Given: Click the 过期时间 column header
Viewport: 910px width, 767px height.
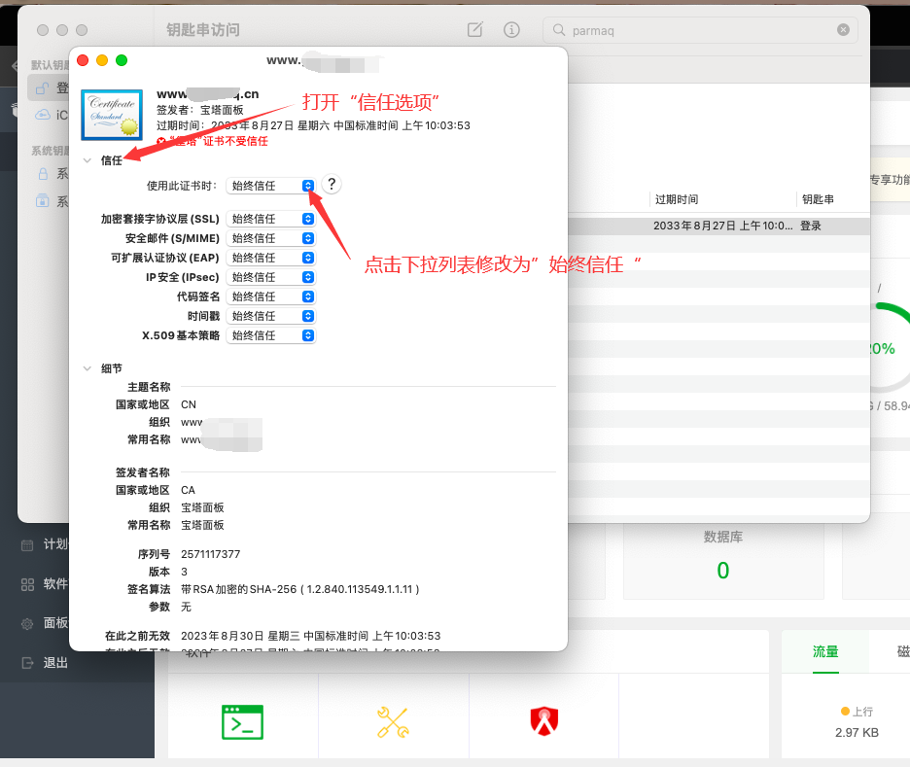Looking at the screenshot, I should (677, 199).
